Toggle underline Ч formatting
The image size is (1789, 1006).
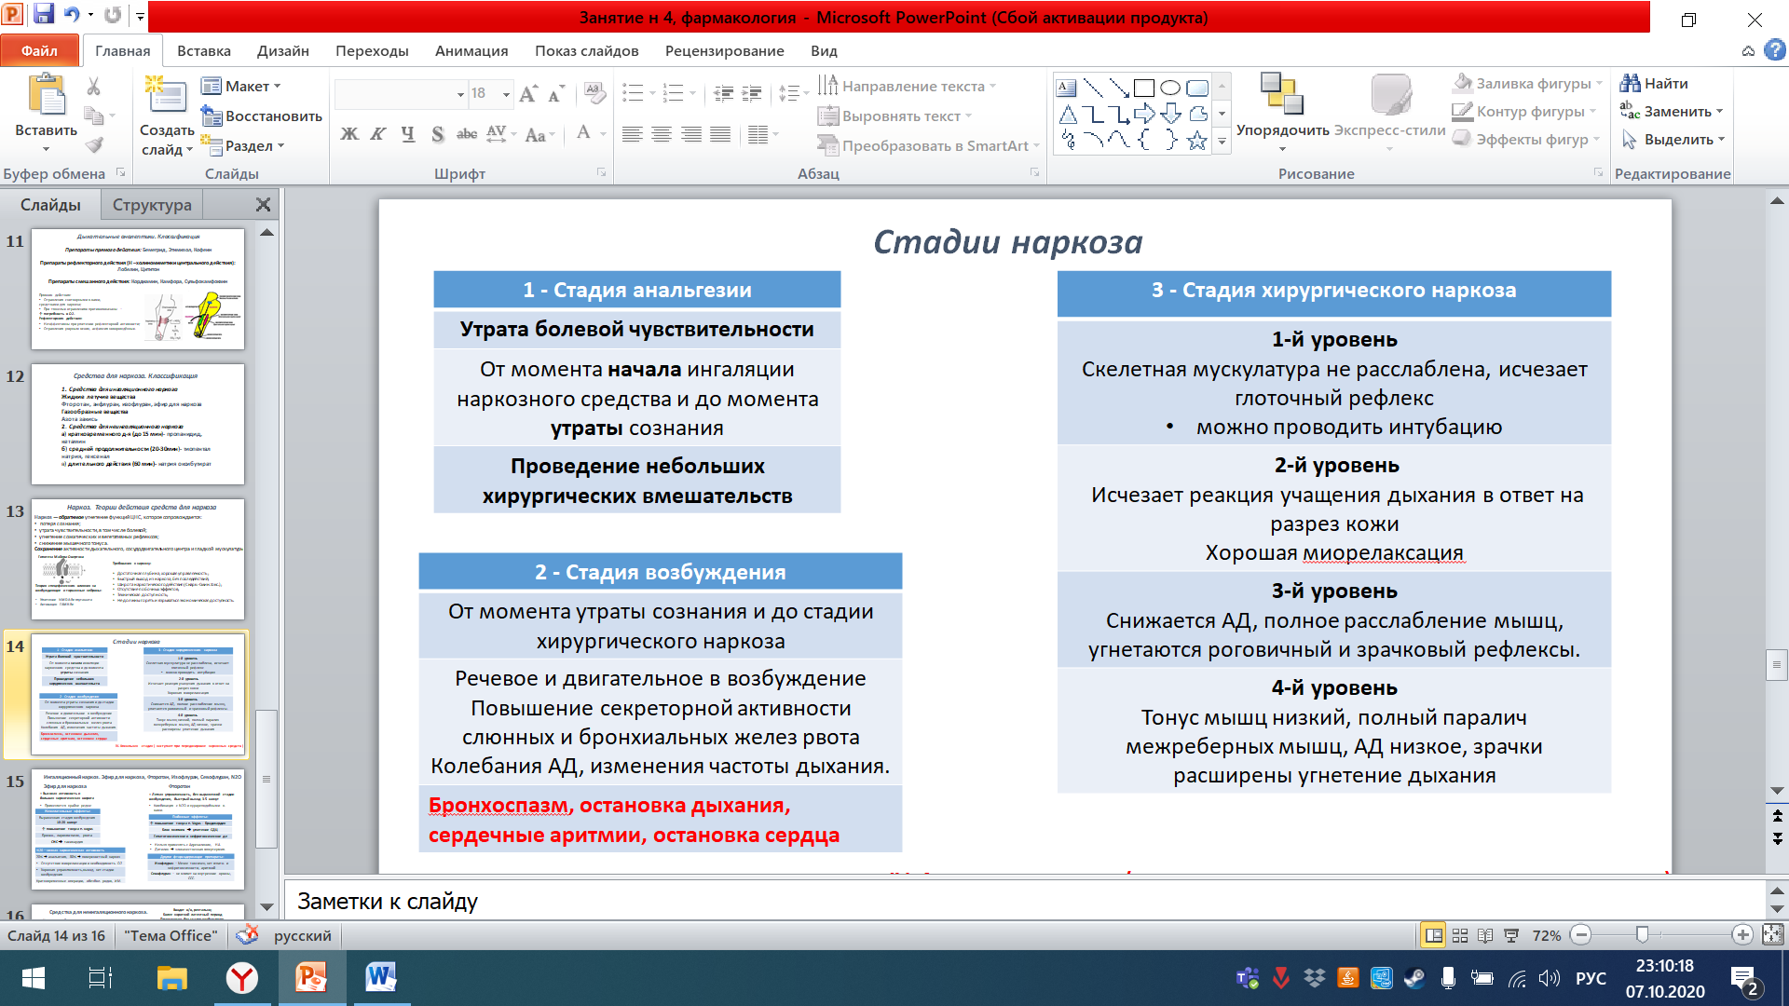click(x=408, y=134)
